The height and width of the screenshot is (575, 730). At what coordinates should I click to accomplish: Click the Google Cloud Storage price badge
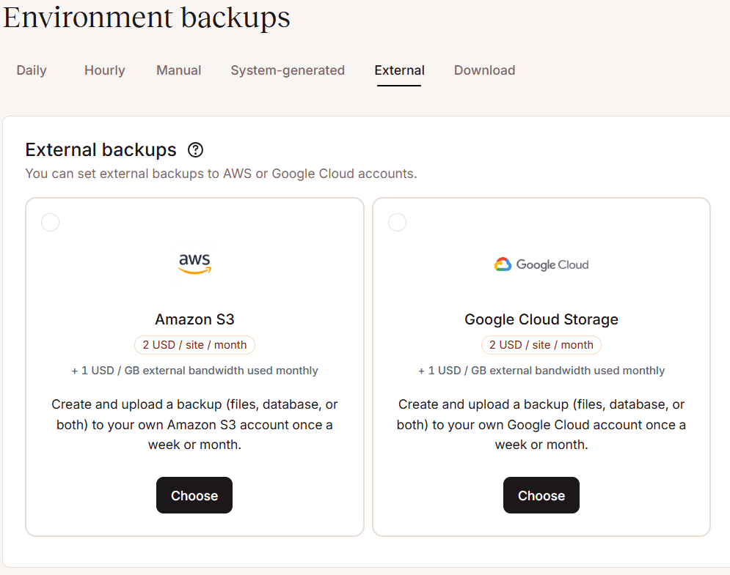coord(541,345)
